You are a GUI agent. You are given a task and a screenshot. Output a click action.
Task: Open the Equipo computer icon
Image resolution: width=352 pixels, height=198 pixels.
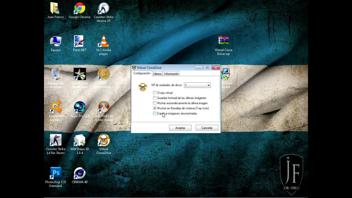tap(55, 41)
